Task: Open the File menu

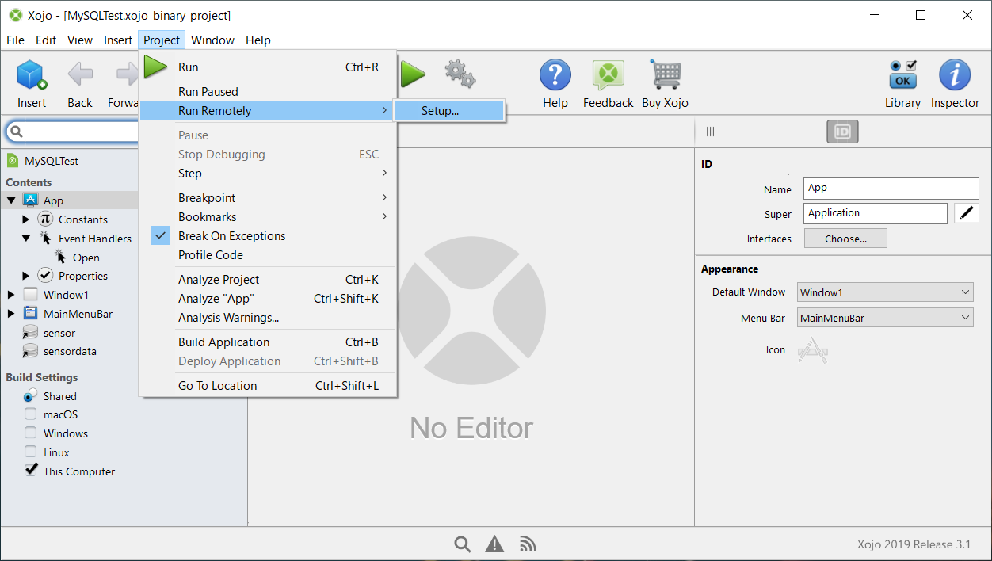Action: coord(15,40)
